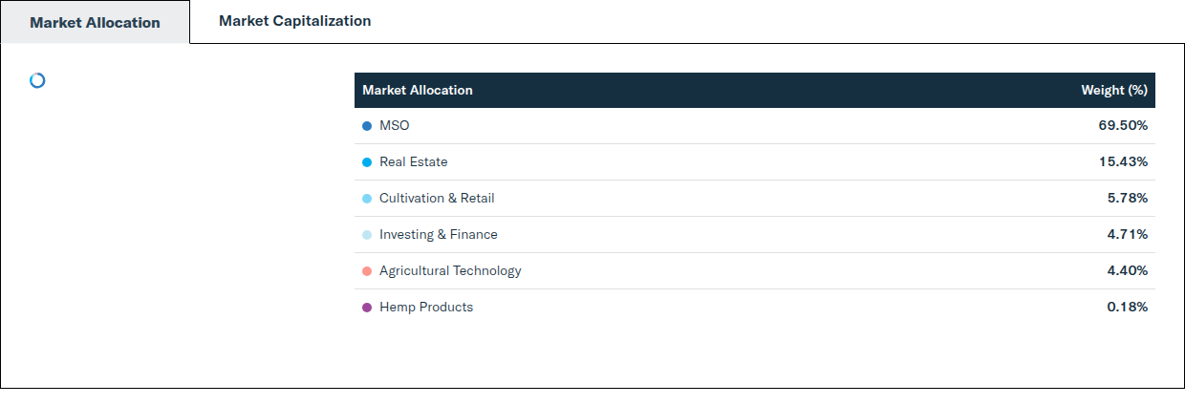The height and width of the screenshot is (405, 1185).
Task: Click the Real Estate legend dot
Action: coord(367,162)
